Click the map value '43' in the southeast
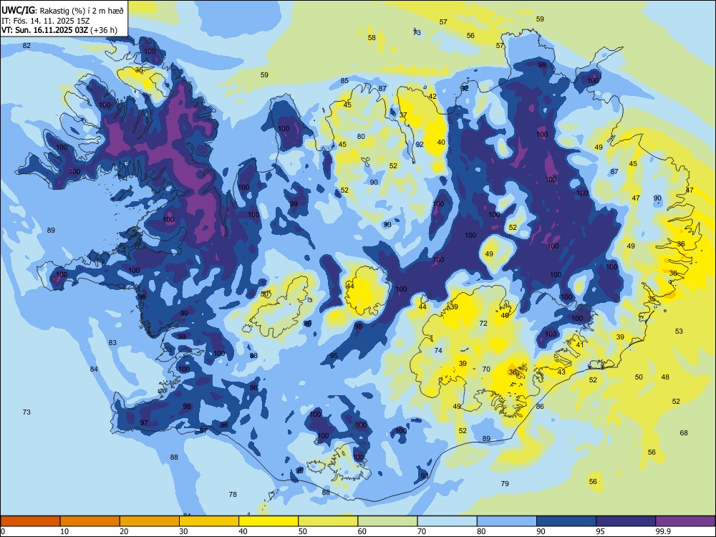This screenshot has height=537, width=716. click(x=561, y=372)
